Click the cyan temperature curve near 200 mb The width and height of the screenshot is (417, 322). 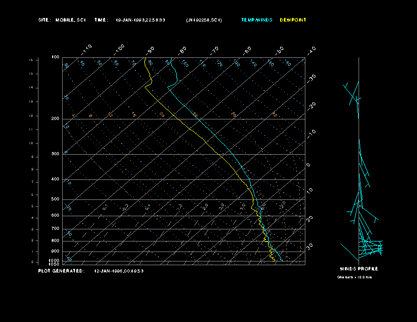[198, 119]
